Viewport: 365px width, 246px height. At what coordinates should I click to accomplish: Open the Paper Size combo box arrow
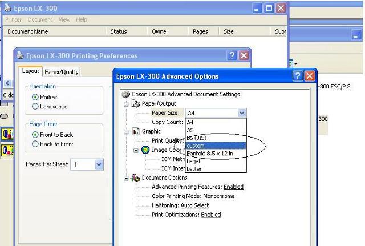[x=242, y=113]
